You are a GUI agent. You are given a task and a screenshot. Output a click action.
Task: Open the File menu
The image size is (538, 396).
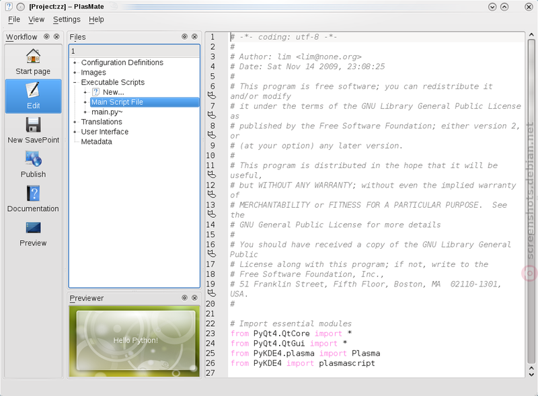14,19
